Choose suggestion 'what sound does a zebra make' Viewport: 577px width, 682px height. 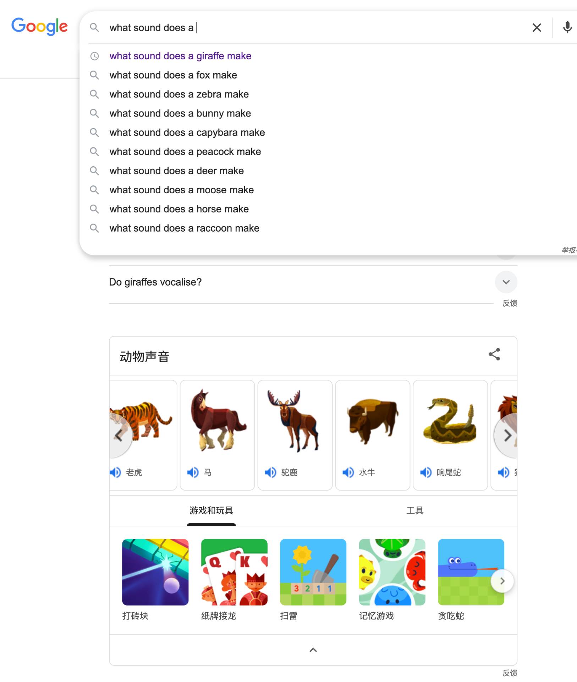pyautogui.click(x=179, y=94)
